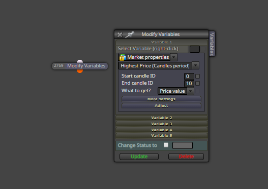Close the Modify Variables panel
Viewport: 268px width, 189px height.
[x=120, y=35]
